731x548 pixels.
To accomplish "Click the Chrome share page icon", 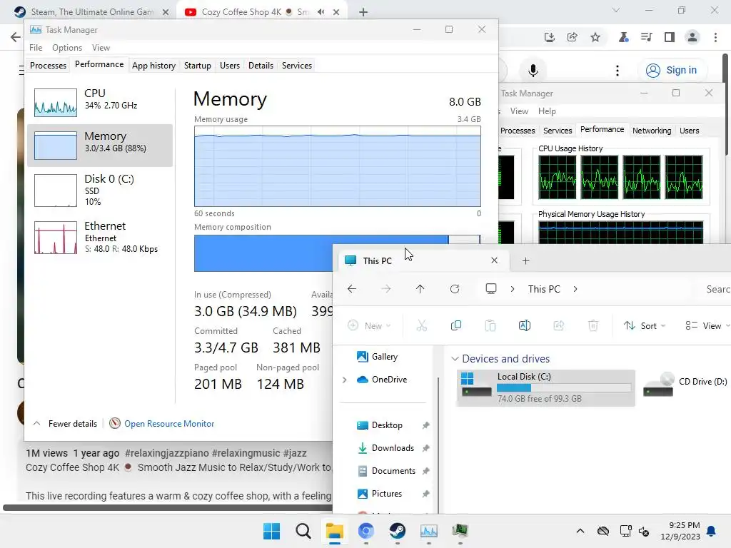I will pos(572,37).
